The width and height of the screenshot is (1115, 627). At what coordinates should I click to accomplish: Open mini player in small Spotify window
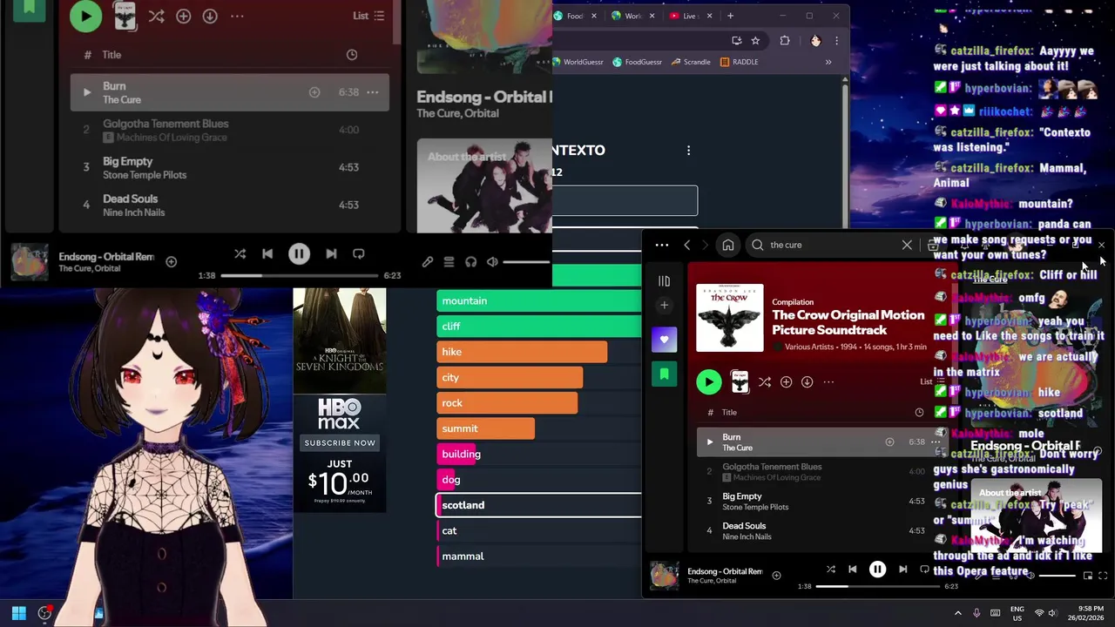1087,576
